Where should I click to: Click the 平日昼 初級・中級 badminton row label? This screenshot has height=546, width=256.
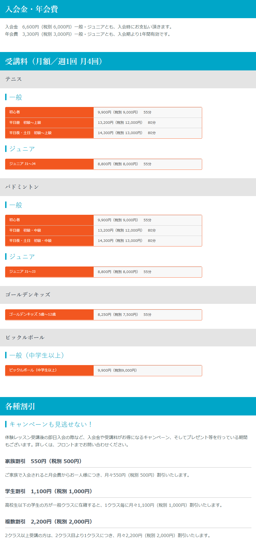pos(25,230)
